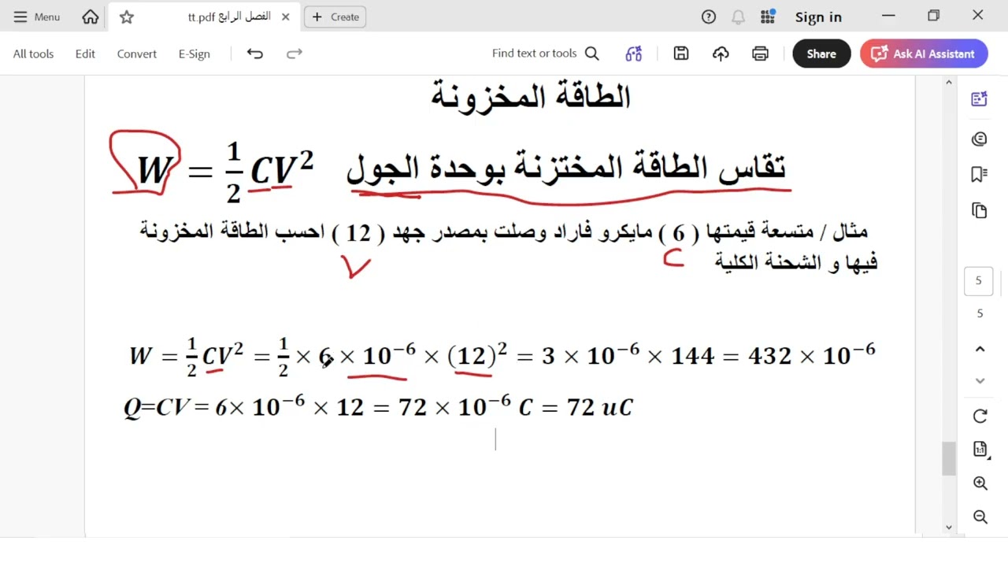Open the E-Sign menu
The image size is (1008, 567).
(194, 54)
